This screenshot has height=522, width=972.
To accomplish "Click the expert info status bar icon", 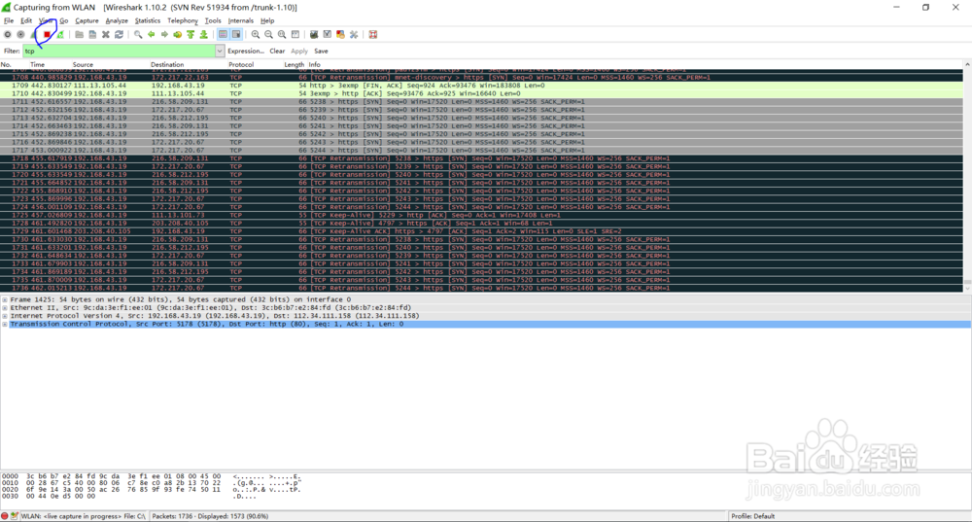I will 5,516.
